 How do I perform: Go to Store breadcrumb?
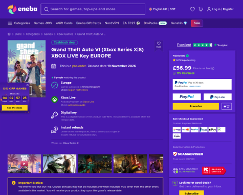(18, 34)
